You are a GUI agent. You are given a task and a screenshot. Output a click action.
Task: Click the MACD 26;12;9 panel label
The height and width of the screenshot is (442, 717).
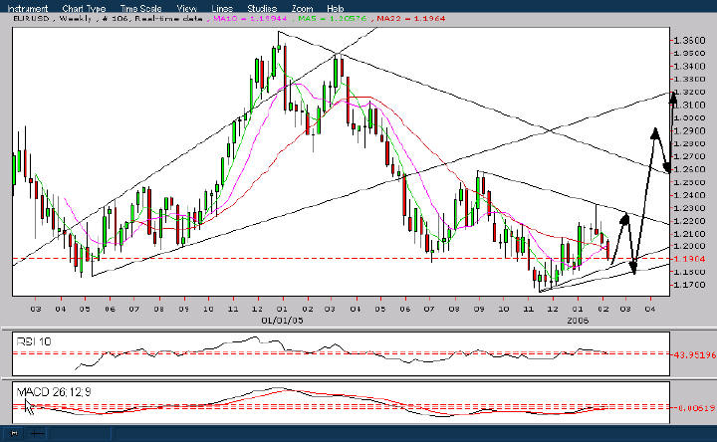54,391
